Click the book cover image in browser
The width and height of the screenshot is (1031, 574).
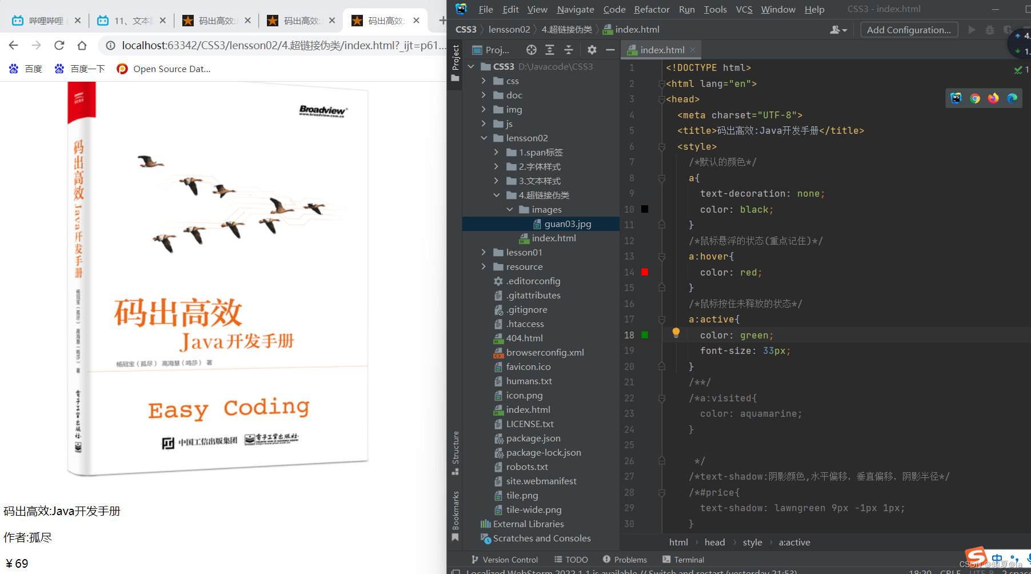click(x=218, y=279)
